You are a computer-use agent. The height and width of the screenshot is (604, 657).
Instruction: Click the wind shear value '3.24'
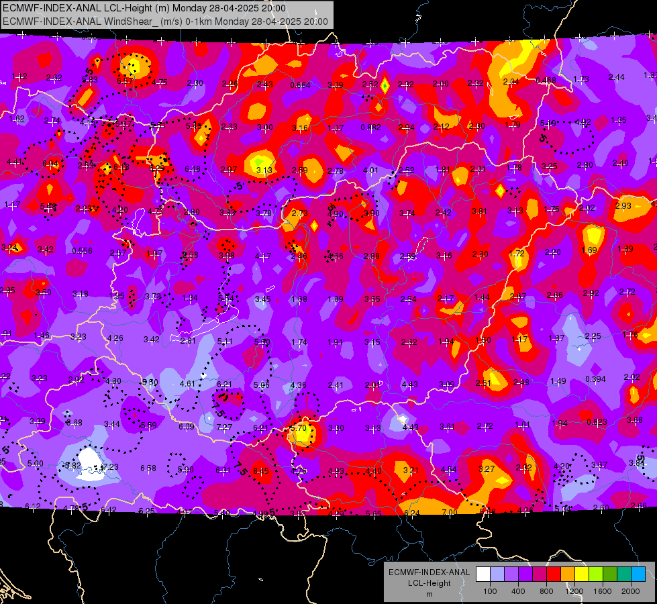9,247
